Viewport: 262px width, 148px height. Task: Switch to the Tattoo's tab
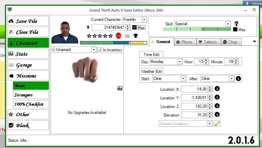(209, 42)
